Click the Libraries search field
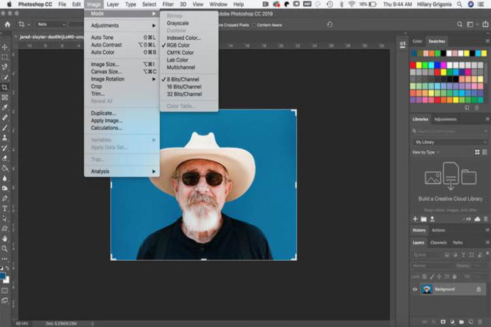 click(x=450, y=131)
